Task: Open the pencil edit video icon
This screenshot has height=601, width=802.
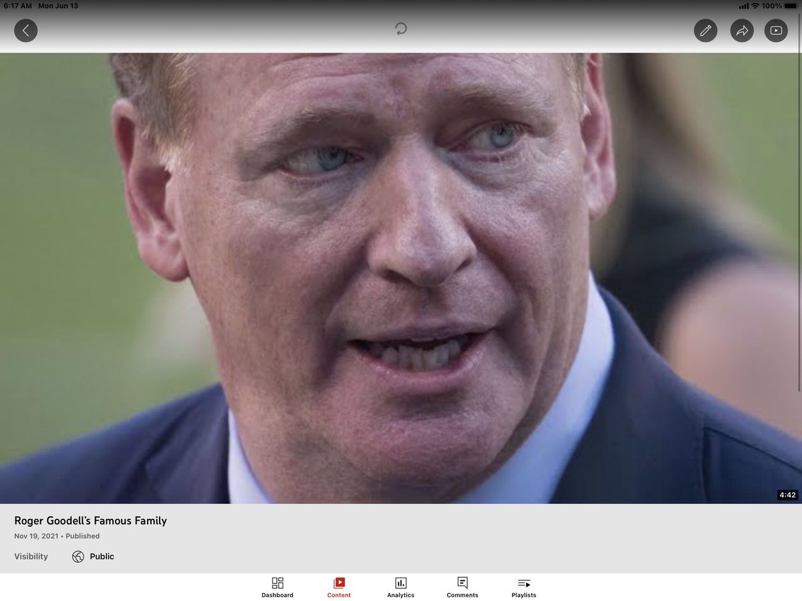Action: click(706, 30)
